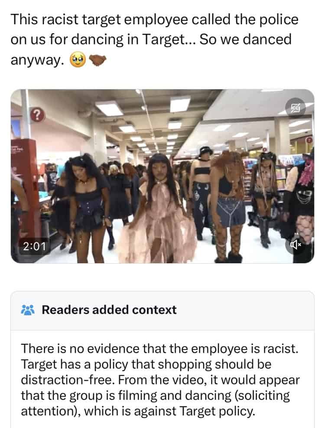Click the pleading face emoji
The image size is (325, 428).
pyautogui.click(x=78, y=60)
